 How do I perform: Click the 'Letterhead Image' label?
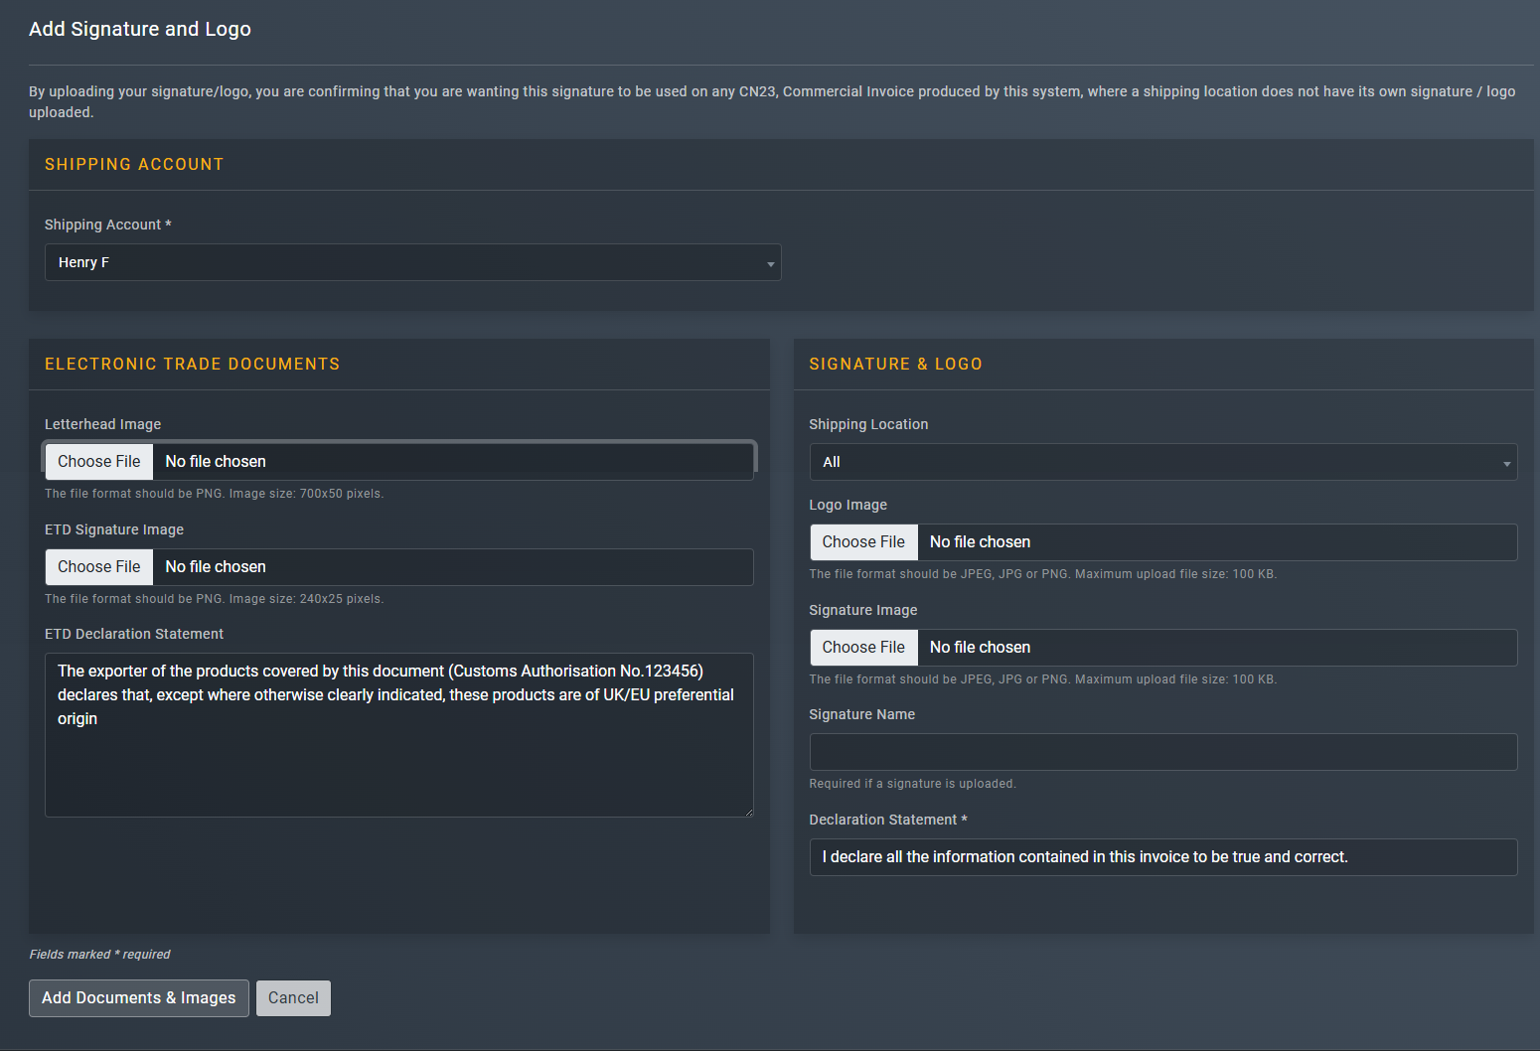[x=102, y=424]
